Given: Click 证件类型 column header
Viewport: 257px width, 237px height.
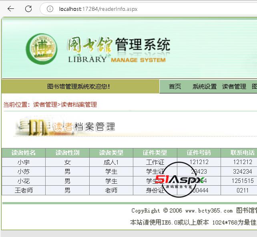Looking at the screenshot, I should (x=155, y=153).
